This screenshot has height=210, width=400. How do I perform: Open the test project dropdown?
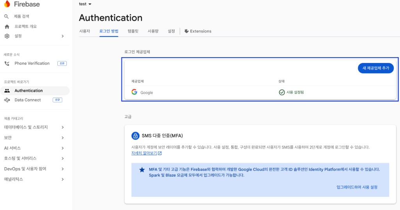click(x=85, y=4)
